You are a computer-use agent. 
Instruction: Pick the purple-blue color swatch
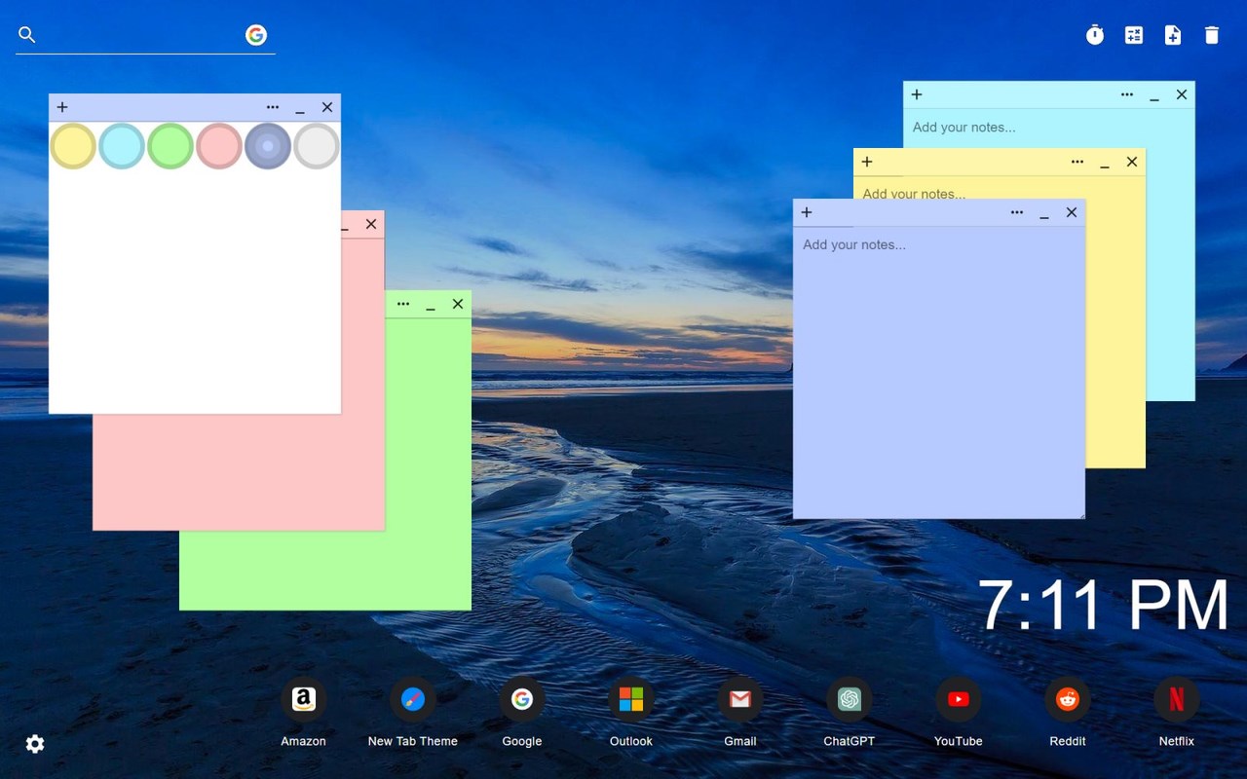pos(268,146)
